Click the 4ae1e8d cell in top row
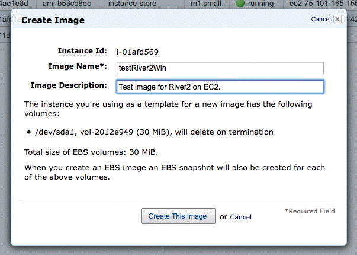357x255 pixels. (18, 4)
